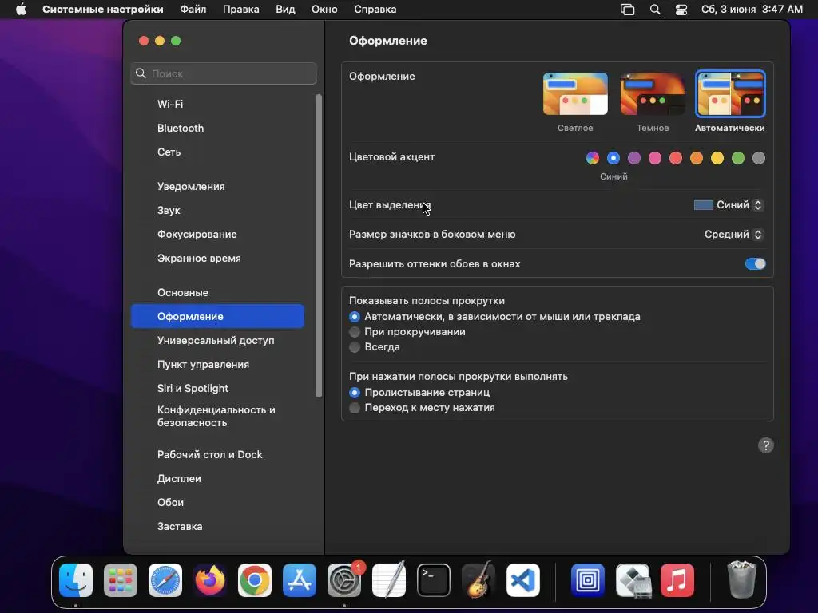Open Control Center in the menu bar
The image size is (818, 613).
pyautogui.click(x=681, y=10)
